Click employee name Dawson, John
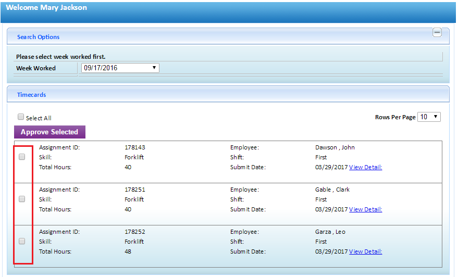458x277 pixels. [335, 147]
